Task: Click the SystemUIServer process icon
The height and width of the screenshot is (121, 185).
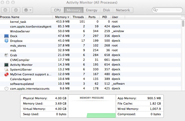Action: tap(6, 70)
